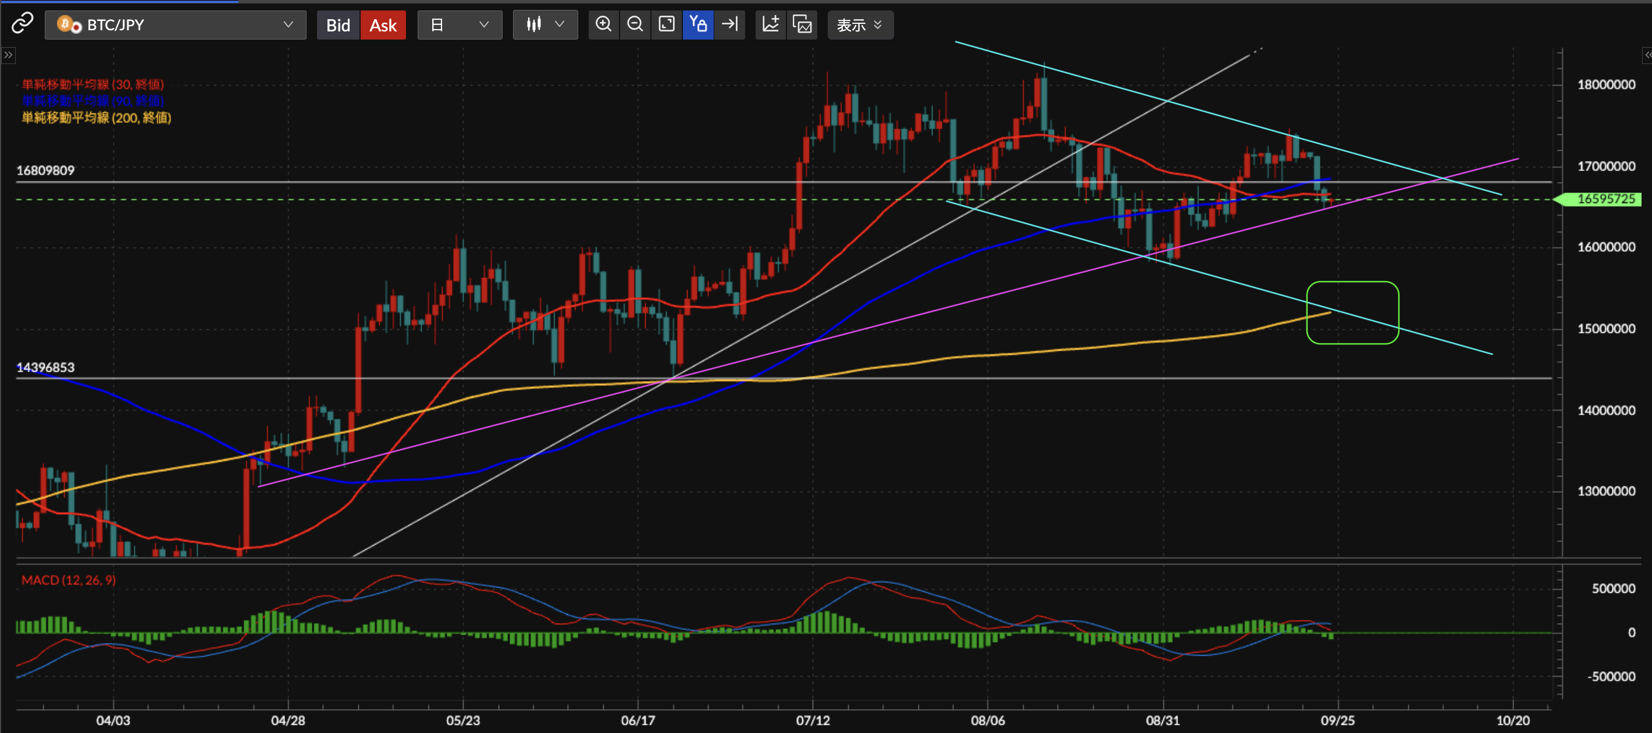Click the MACD (12, 26, 9) label
The image size is (1652, 733).
click(x=69, y=580)
